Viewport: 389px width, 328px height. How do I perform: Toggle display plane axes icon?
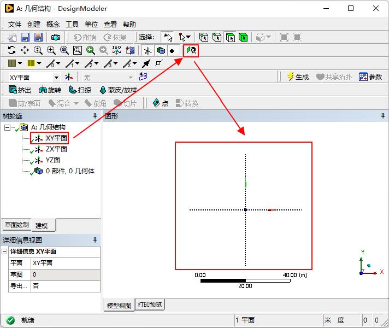point(148,50)
